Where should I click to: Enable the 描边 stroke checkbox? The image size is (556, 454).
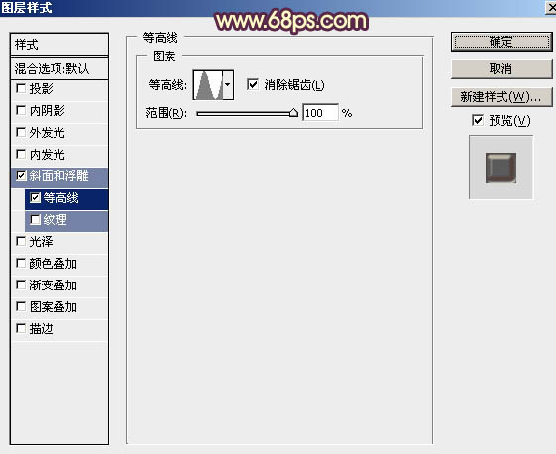tap(21, 328)
